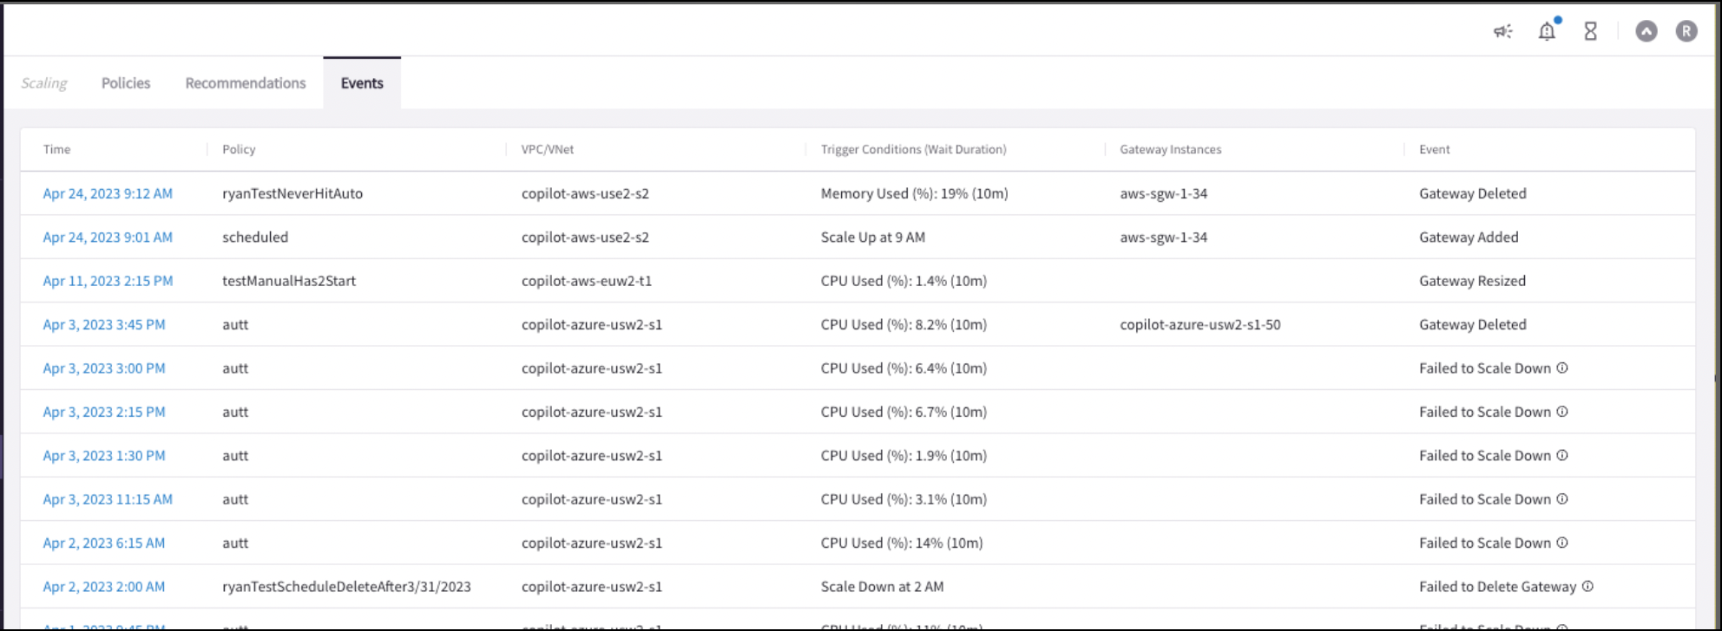Click CPU Used (%): 1.4% (10m) cell
Screen dimensions: 1722x631
pos(904,281)
